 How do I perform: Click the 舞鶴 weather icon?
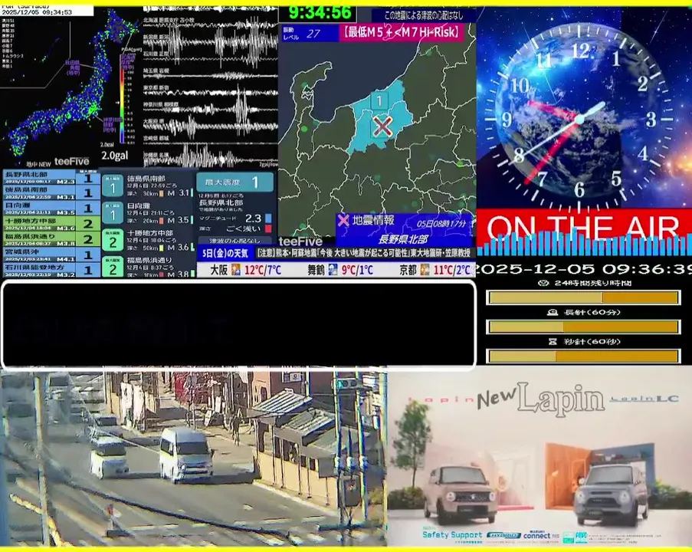[x=333, y=269]
